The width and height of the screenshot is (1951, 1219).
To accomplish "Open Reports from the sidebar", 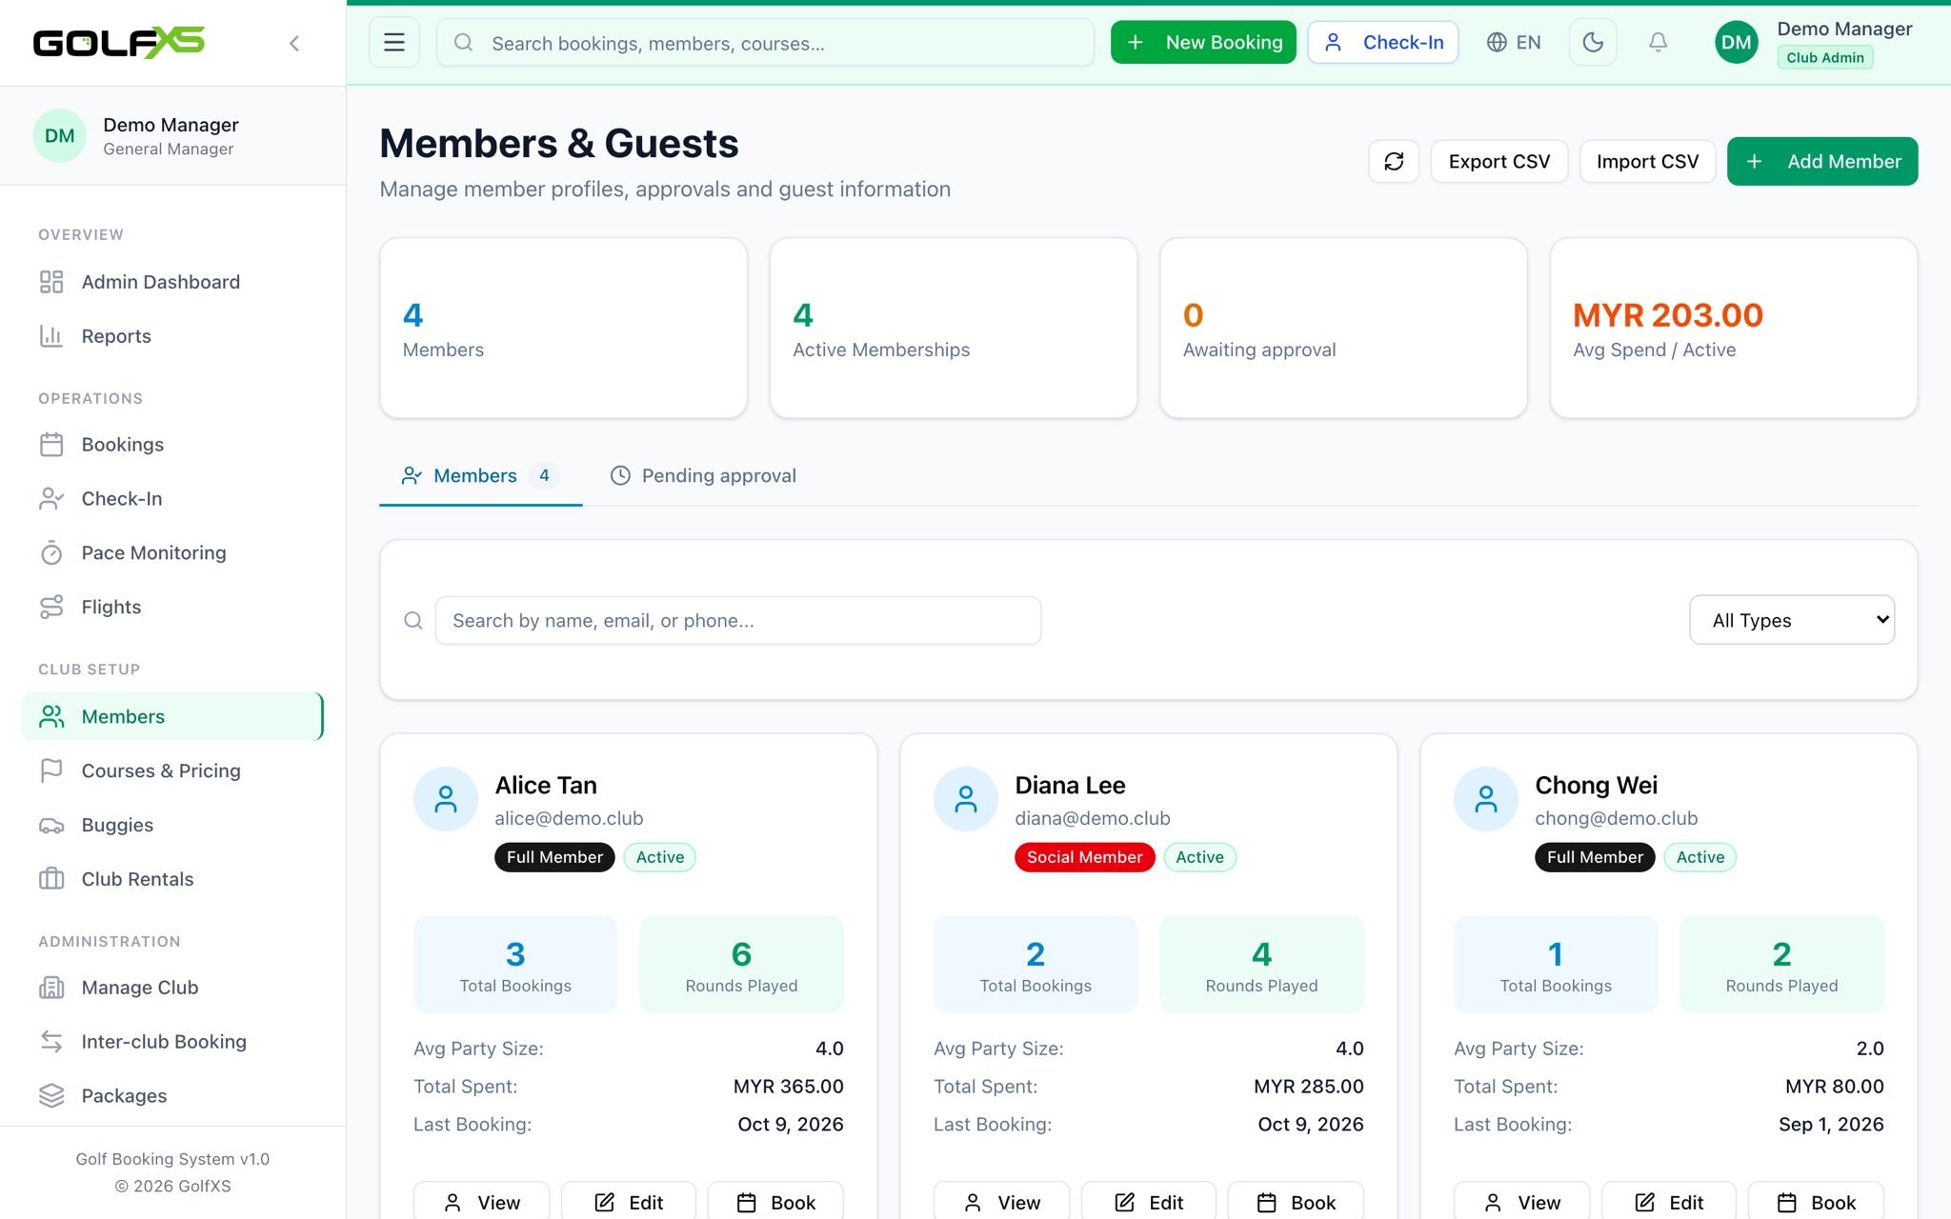I will 172,336.
